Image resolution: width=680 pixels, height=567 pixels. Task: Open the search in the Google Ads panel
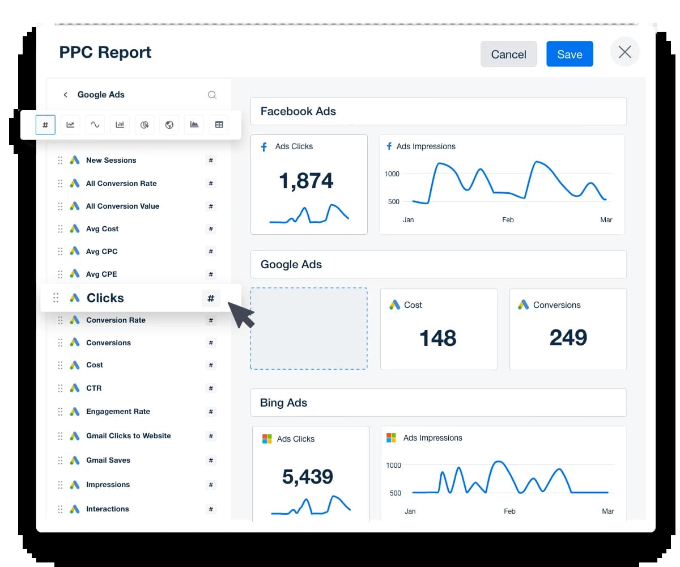coord(212,95)
